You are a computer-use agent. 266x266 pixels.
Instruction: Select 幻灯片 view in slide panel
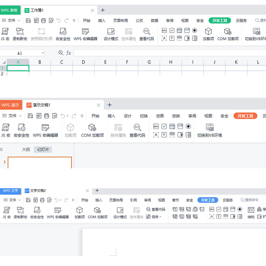[43, 149]
